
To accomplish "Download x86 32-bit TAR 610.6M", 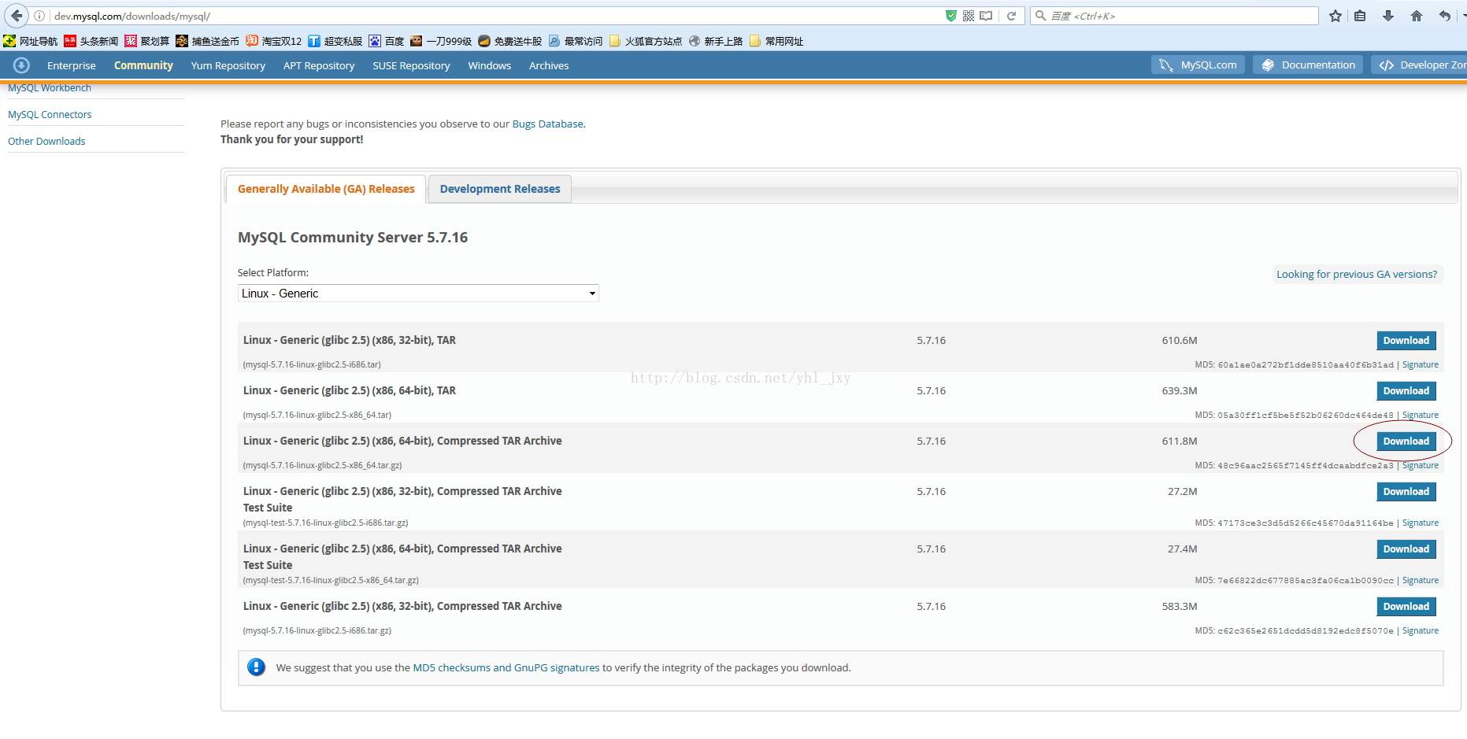I will point(1406,341).
